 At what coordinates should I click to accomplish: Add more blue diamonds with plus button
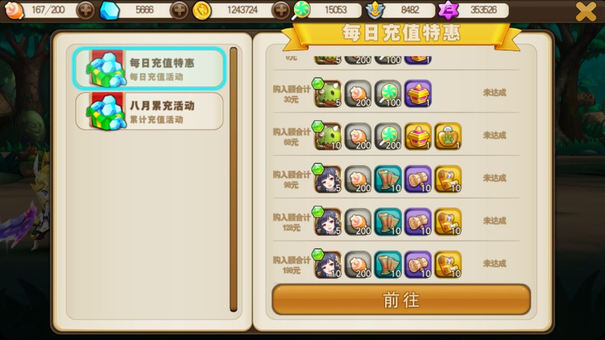tap(179, 11)
